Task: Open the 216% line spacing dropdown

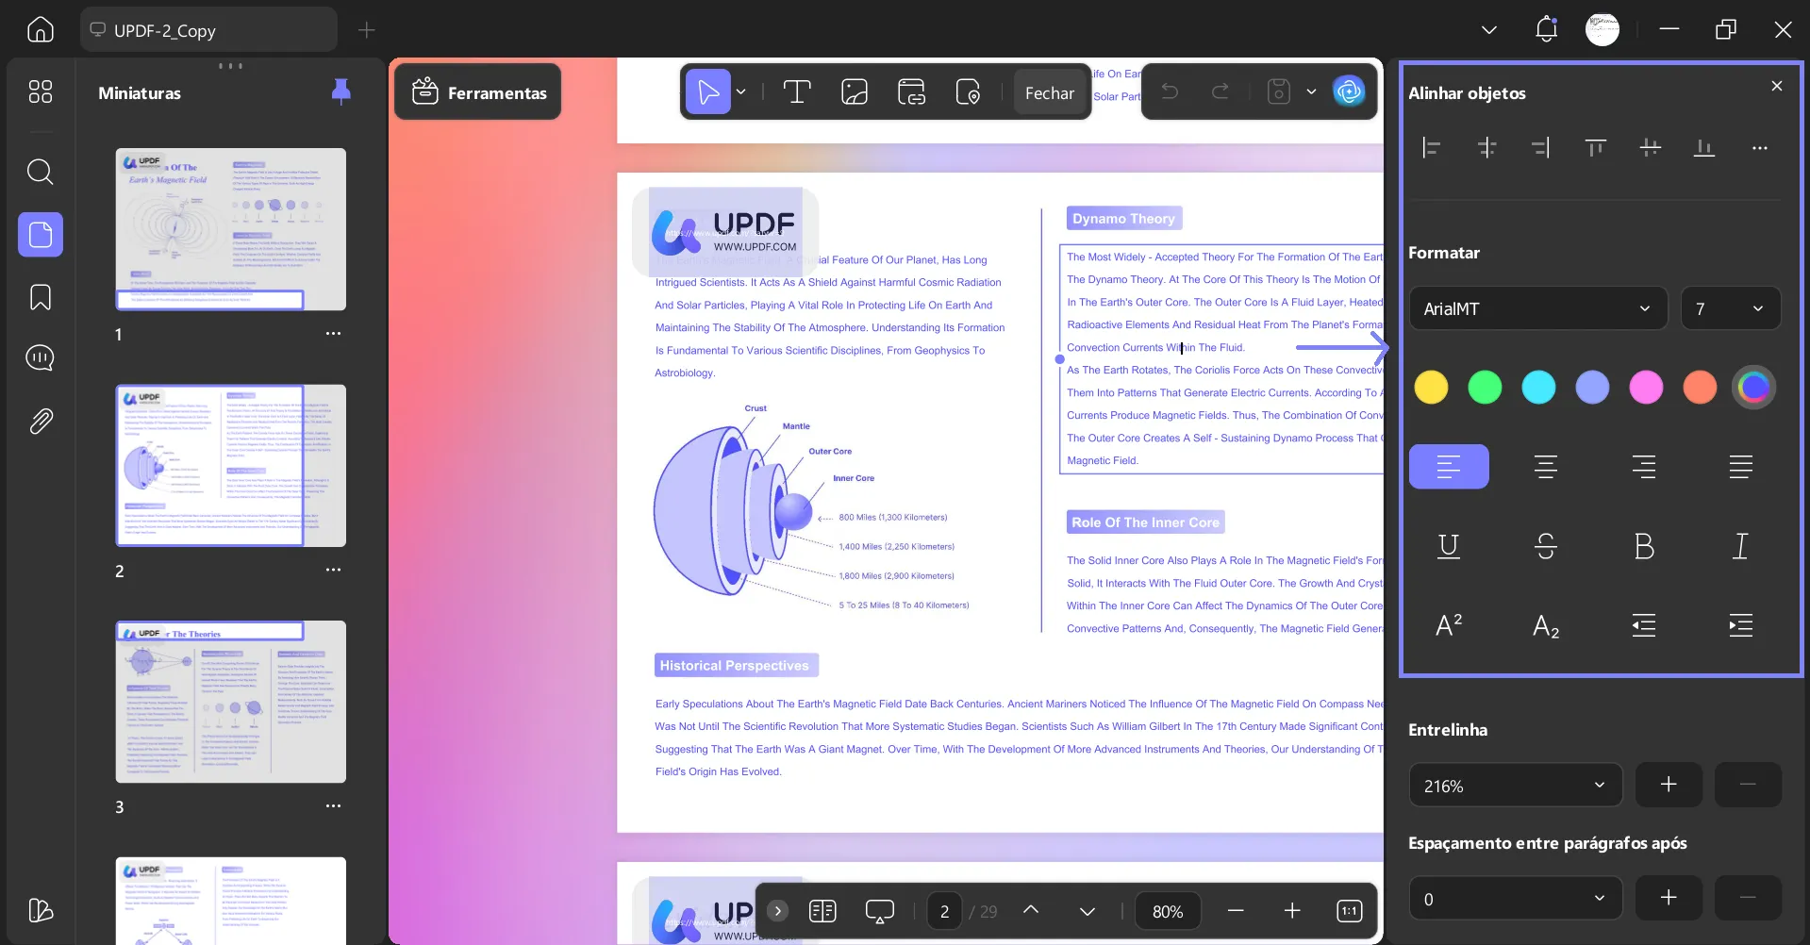Action: 1514,785
